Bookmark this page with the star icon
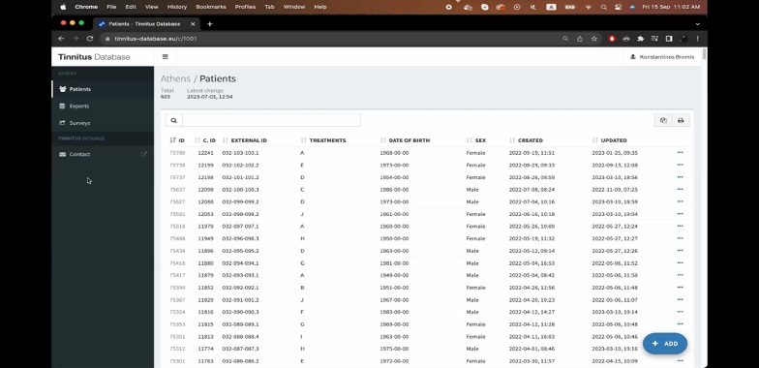Viewport: 759px width, 368px height. pyautogui.click(x=594, y=39)
